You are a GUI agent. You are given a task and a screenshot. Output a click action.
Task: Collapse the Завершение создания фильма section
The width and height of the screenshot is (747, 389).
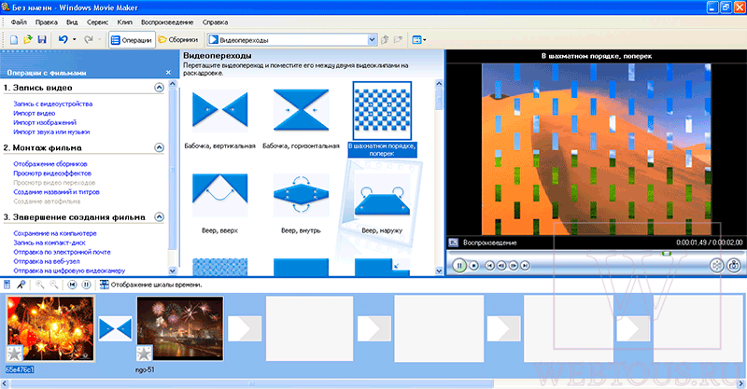click(x=159, y=217)
